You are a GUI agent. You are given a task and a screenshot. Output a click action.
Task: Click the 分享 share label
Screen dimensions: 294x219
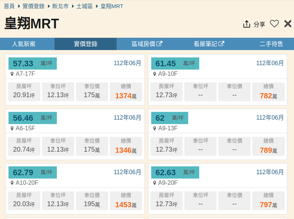point(259,24)
